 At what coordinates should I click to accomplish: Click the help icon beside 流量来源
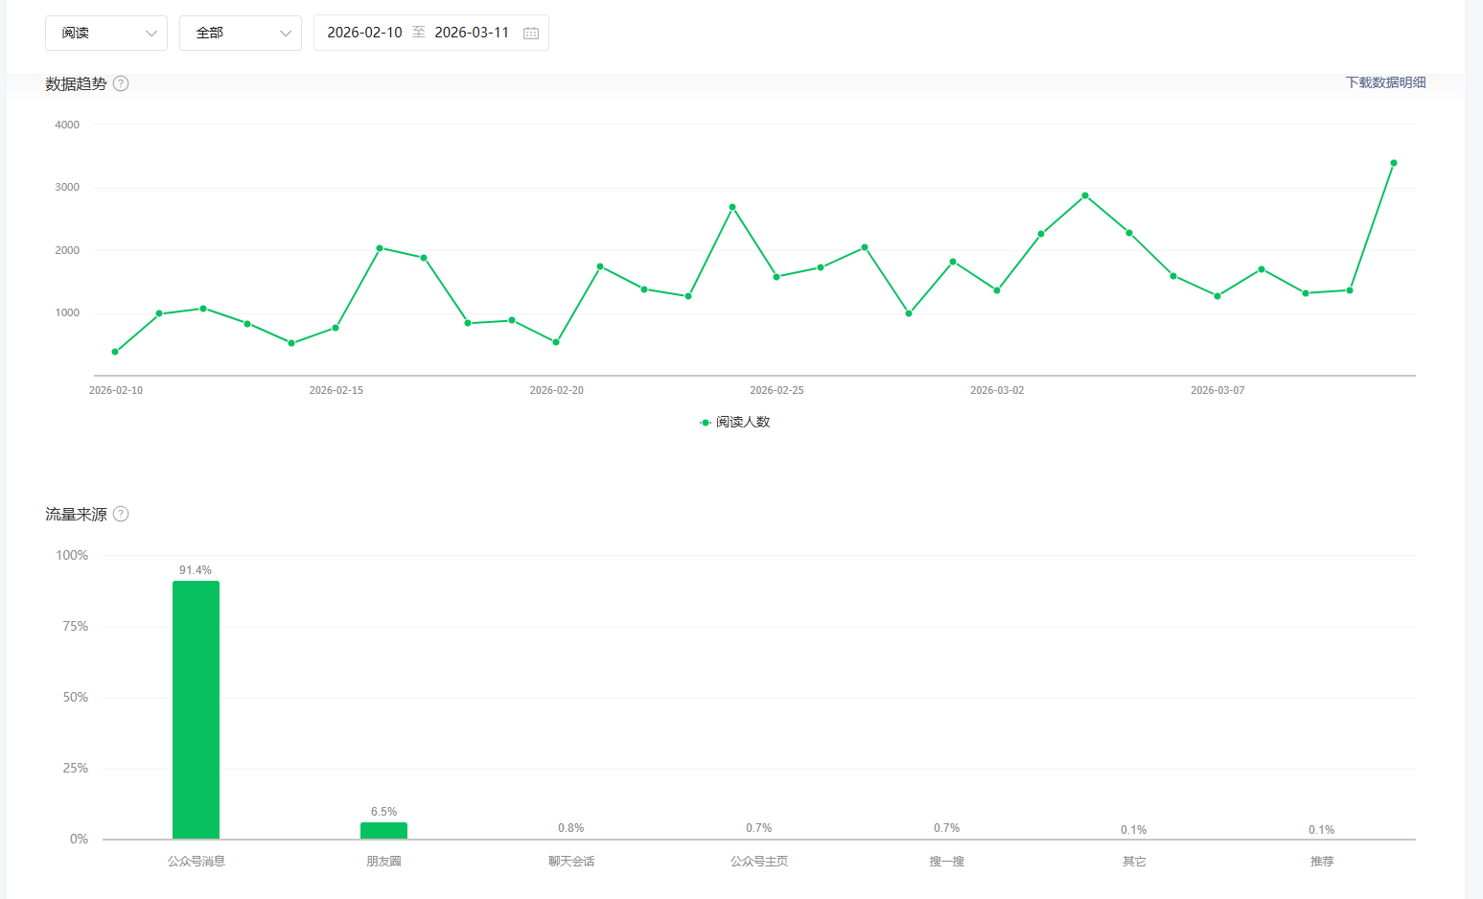point(121,514)
